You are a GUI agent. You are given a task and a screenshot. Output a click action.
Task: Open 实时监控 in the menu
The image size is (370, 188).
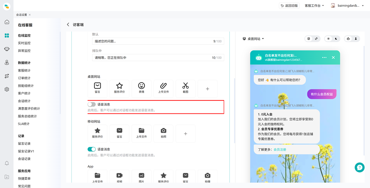click(x=24, y=43)
